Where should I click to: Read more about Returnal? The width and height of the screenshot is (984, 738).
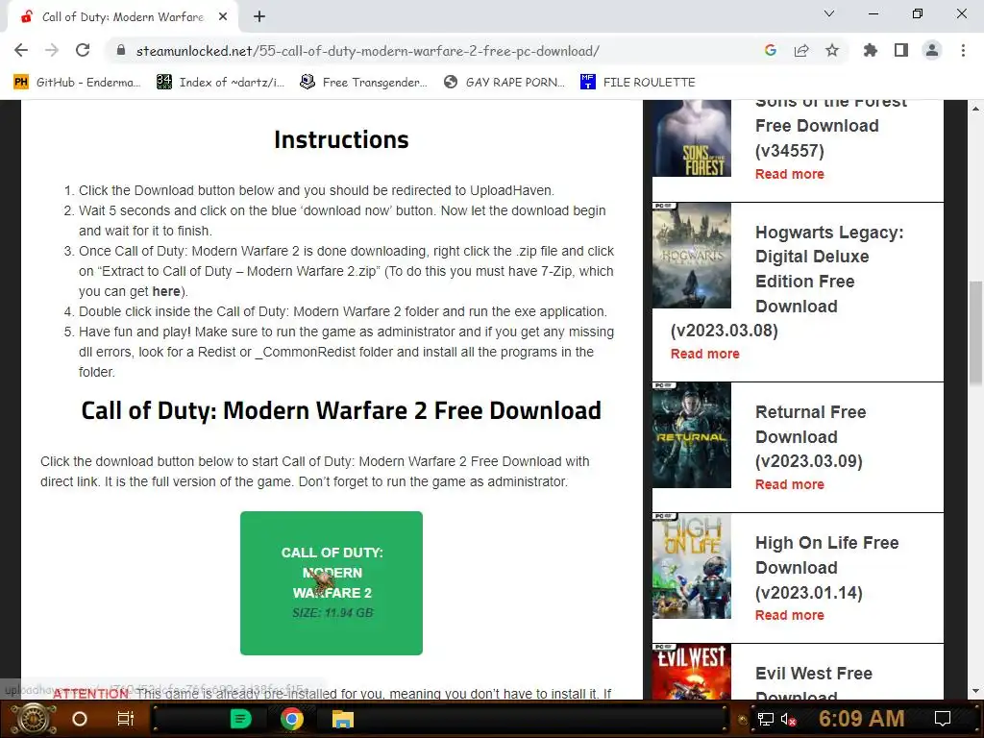pyautogui.click(x=790, y=484)
